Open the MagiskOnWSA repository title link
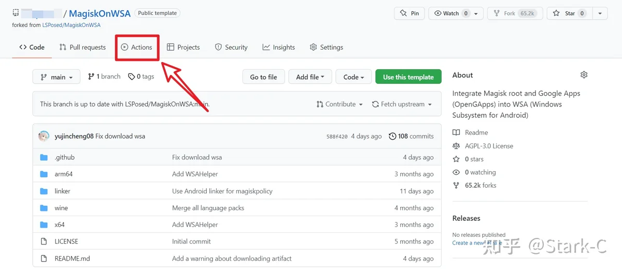Image resolution: width=622 pixels, height=271 pixels. [x=100, y=13]
